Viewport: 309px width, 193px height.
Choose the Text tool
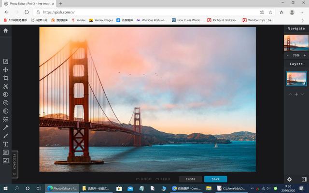[x=6, y=144]
